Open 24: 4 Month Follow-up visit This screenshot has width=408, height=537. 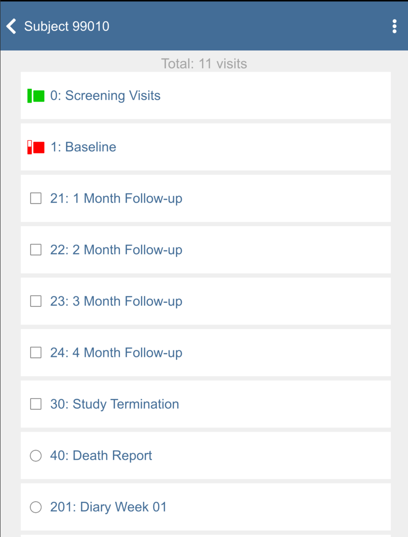[116, 353]
